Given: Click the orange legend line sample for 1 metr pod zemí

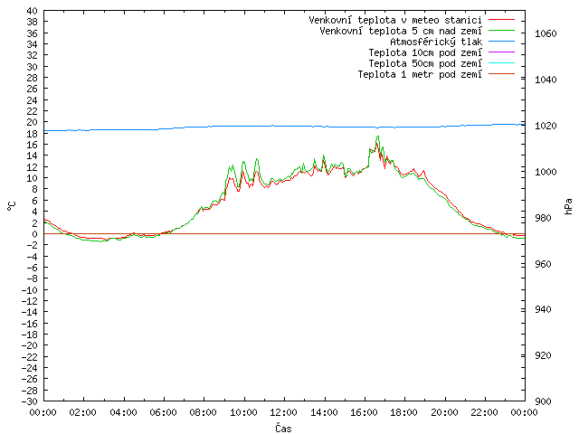Looking at the screenshot, I should (501, 74).
